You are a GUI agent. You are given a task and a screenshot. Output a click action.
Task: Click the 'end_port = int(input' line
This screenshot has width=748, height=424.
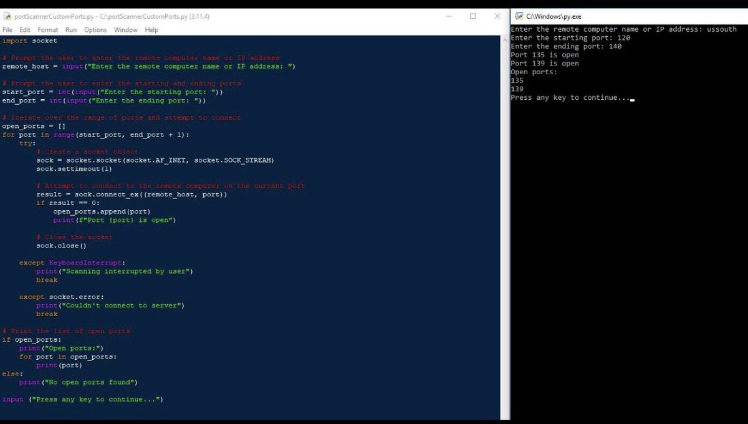(x=104, y=100)
